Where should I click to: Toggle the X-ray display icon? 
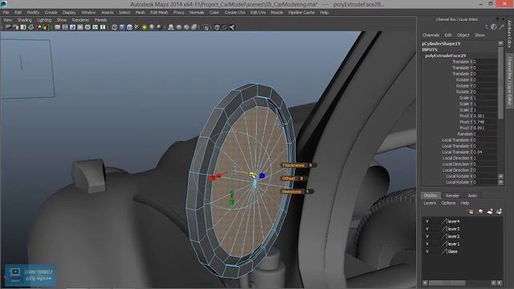pyautogui.click(x=217, y=27)
